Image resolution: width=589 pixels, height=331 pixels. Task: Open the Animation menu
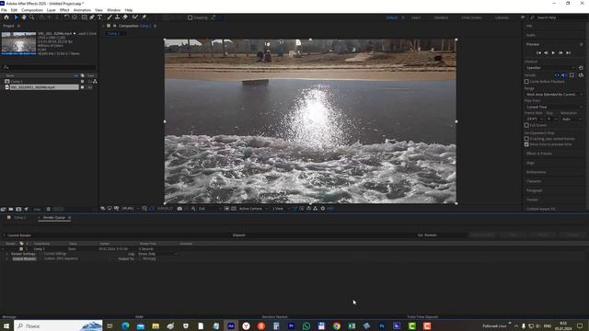82,10
